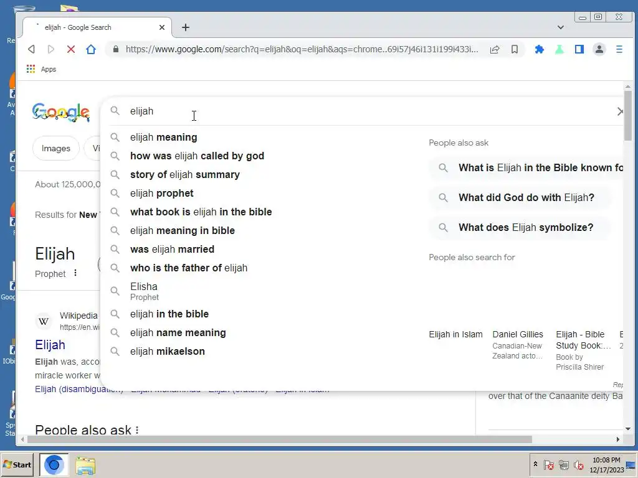
Task: Click the green flask extension icon
Action: pos(559,49)
